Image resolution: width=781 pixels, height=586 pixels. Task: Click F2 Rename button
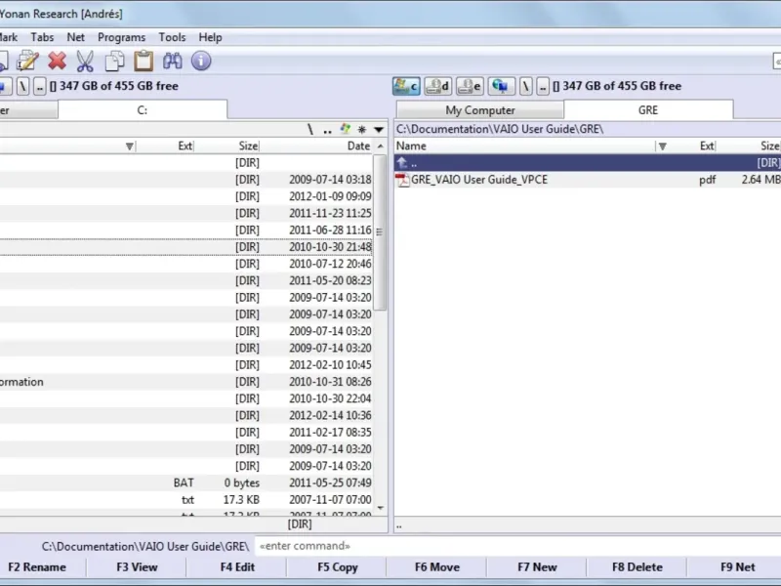tap(37, 567)
